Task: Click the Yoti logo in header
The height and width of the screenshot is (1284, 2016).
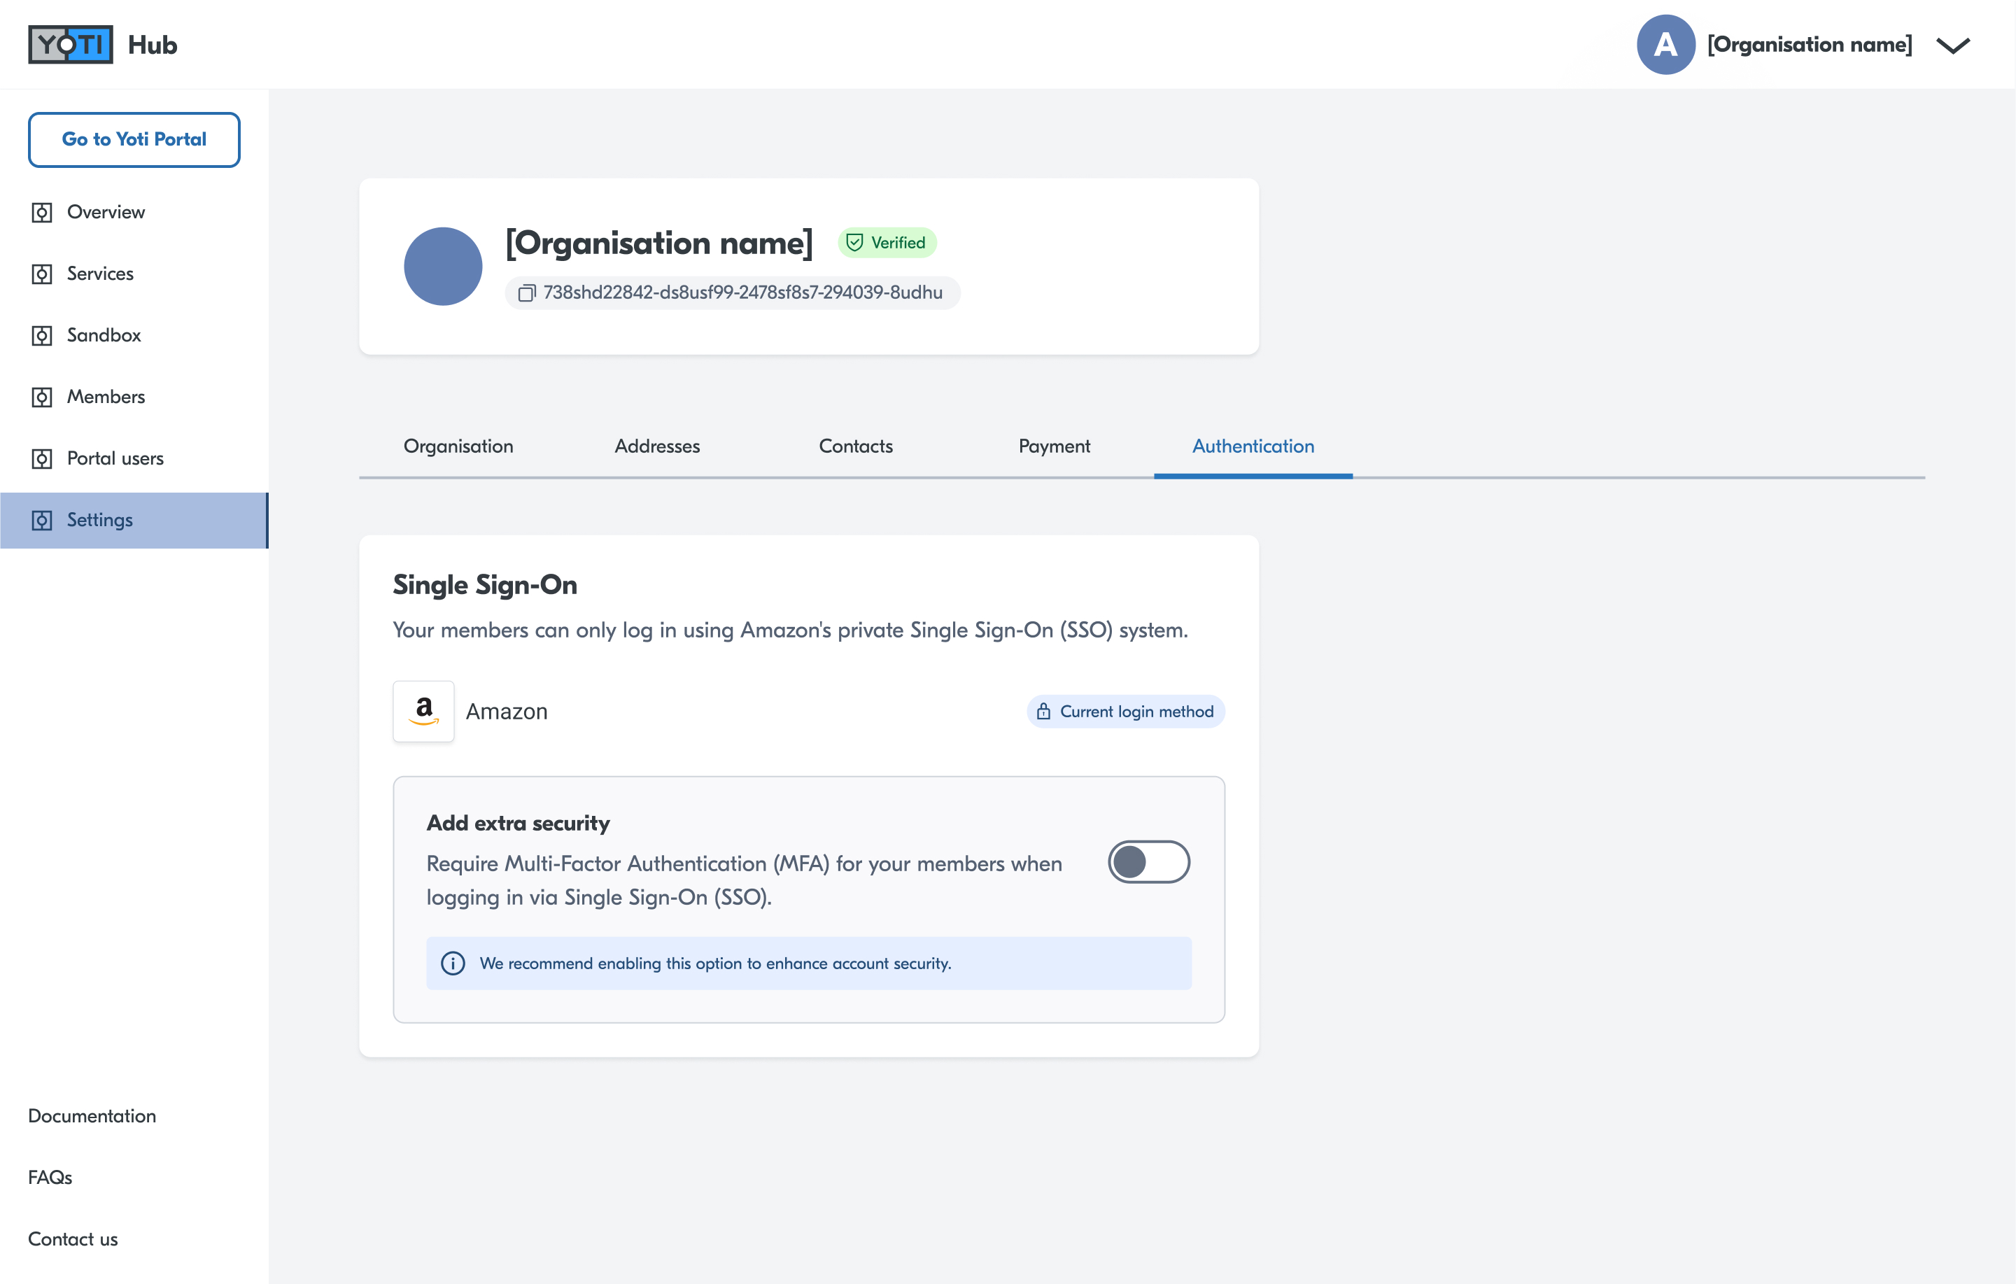Action: coord(70,44)
